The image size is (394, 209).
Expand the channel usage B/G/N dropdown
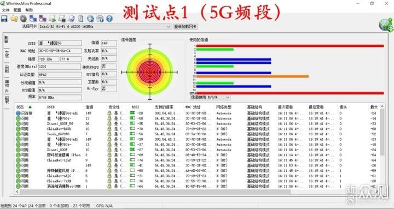pos(210,97)
